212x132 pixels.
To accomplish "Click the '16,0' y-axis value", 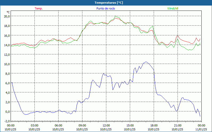I will (7, 36).
